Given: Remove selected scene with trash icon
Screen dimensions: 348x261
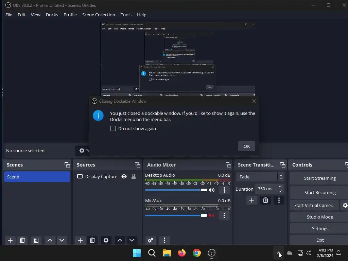Looking at the screenshot, I should tap(22, 240).
